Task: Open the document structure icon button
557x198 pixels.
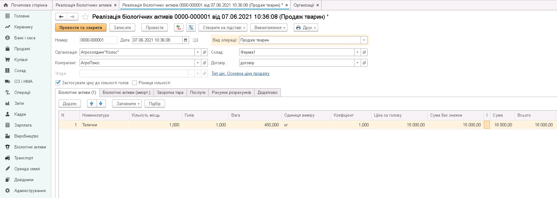Action: pyautogui.click(x=191, y=27)
